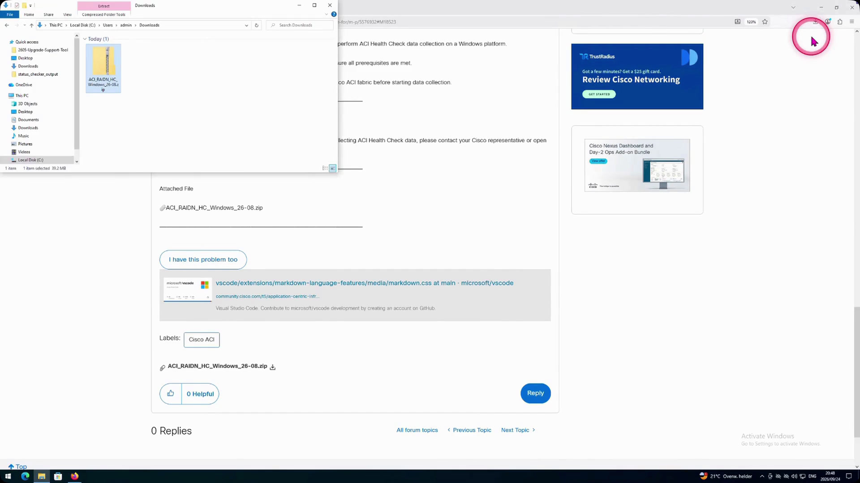The height and width of the screenshot is (483, 860).
Task: Open Microsoft Store from the taskbar
Action: tap(58, 476)
